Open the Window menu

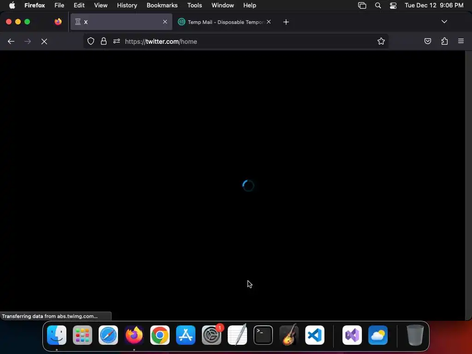(223, 5)
